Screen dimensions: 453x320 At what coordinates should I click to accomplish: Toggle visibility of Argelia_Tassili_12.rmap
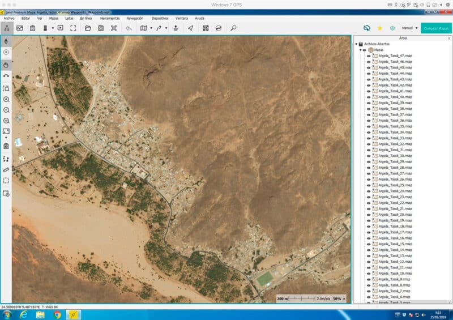coord(369,262)
